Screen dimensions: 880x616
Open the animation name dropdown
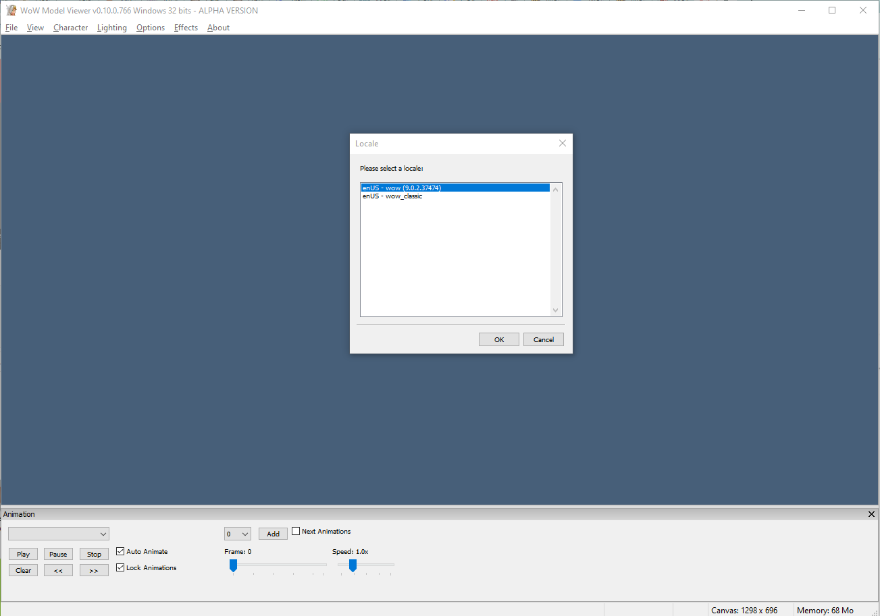(x=58, y=534)
